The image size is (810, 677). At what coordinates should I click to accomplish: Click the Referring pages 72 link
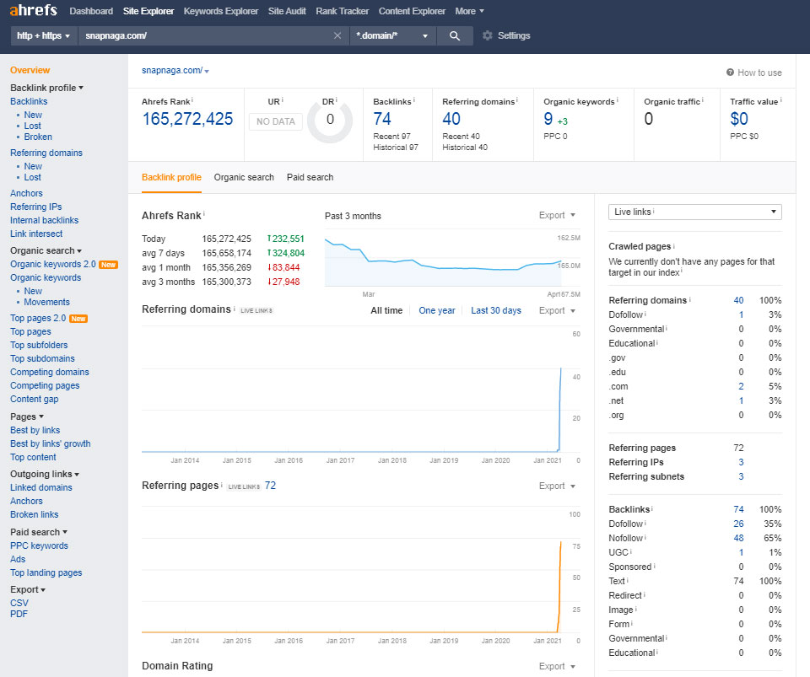pos(270,486)
